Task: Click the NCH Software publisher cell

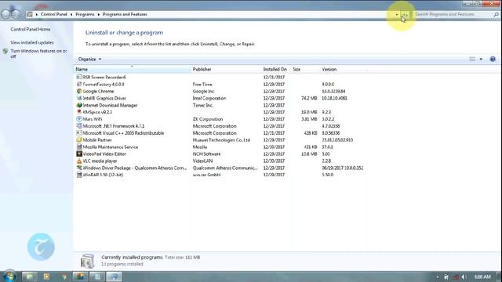Action: click(206, 154)
